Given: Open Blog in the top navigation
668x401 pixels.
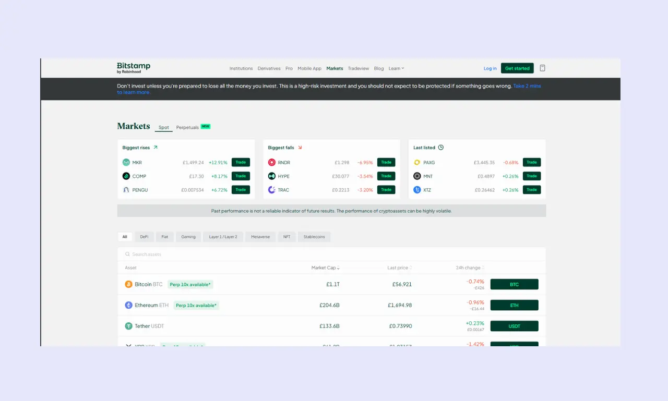Looking at the screenshot, I should tap(379, 68).
